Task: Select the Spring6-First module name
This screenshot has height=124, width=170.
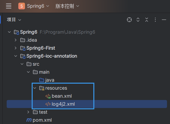Action: coord(41,48)
